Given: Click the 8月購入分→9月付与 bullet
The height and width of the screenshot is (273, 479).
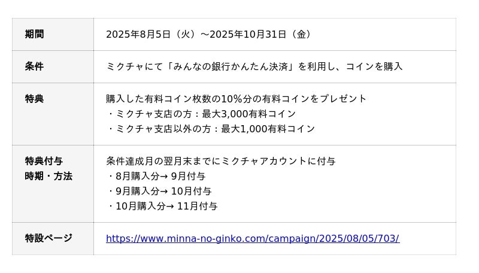Looking at the screenshot, I should click(x=157, y=176).
